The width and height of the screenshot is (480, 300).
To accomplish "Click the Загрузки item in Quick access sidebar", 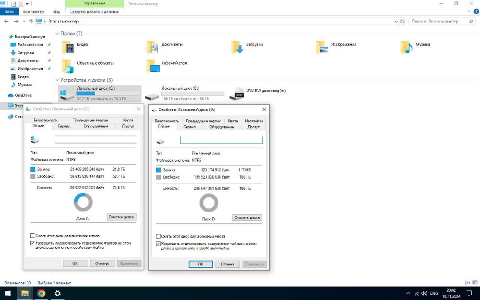I will tap(26, 53).
